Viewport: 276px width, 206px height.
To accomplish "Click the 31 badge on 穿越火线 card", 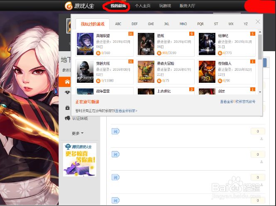I will [x=131, y=62].
